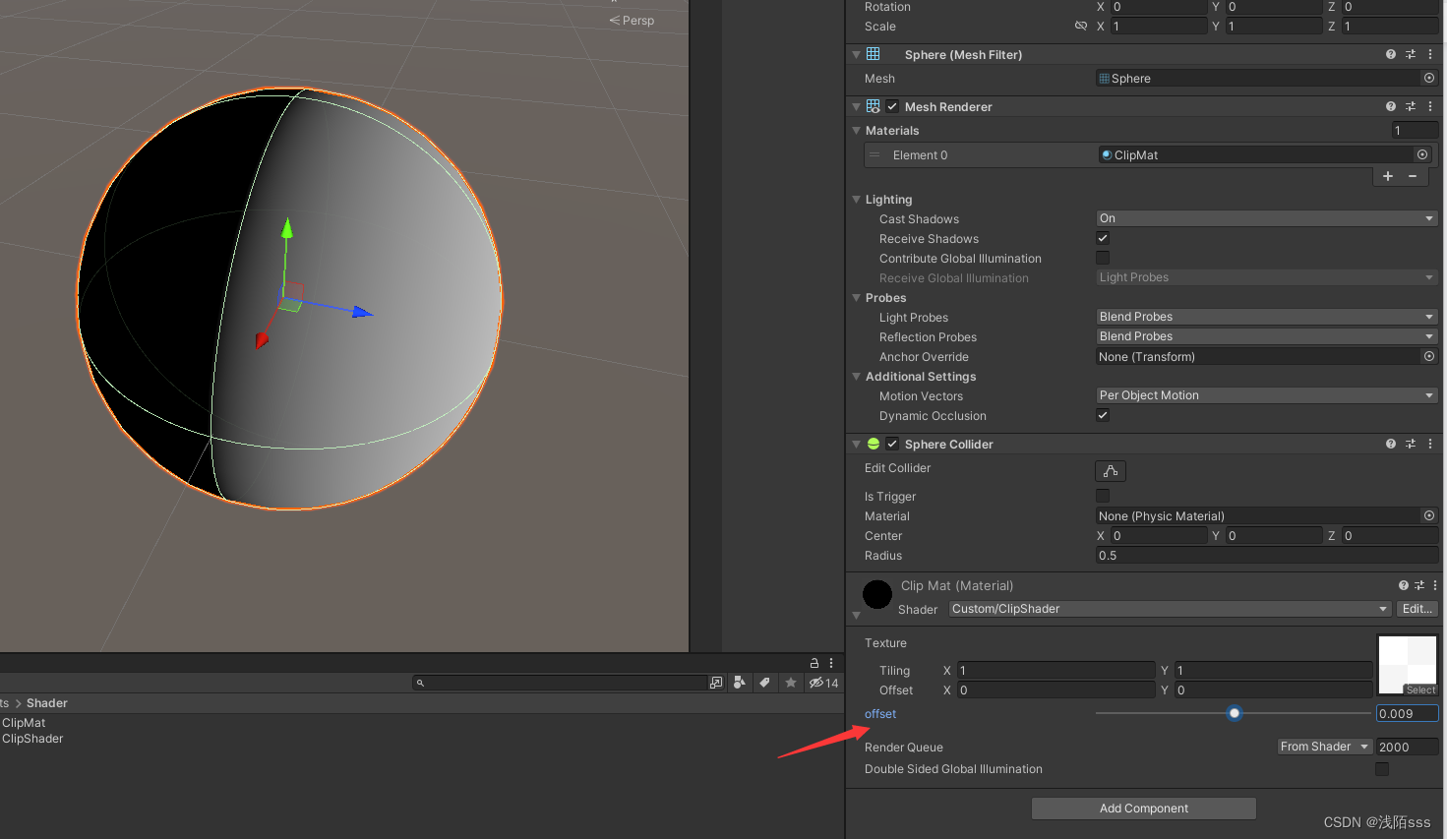The image size is (1447, 839).
Task: Open the Mesh Filter presets icon
Action: click(1410, 54)
